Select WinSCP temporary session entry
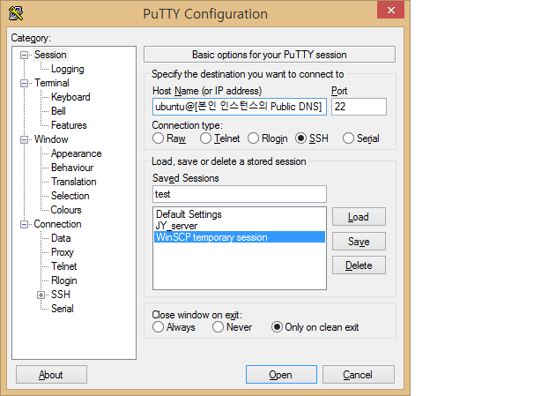 [x=240, y=237]
